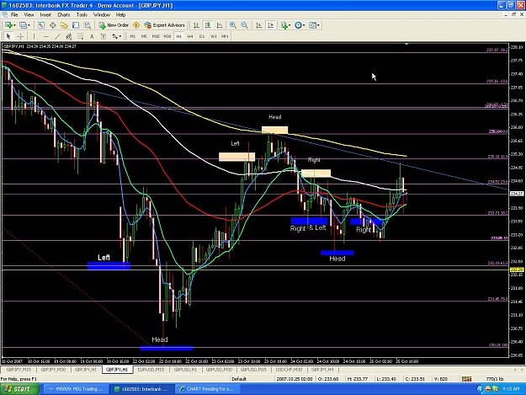Click the Profiles toolbar icon
This screenshot has width=526, height=395.
coord(23,25)
